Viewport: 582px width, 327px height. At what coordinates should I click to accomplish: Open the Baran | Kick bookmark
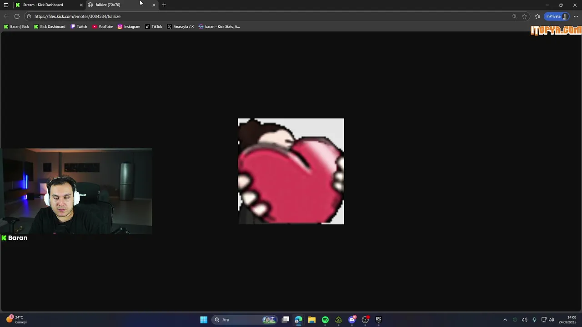point(16,27)
